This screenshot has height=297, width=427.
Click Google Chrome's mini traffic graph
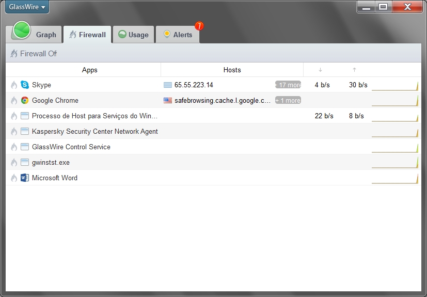coord(395,101)
